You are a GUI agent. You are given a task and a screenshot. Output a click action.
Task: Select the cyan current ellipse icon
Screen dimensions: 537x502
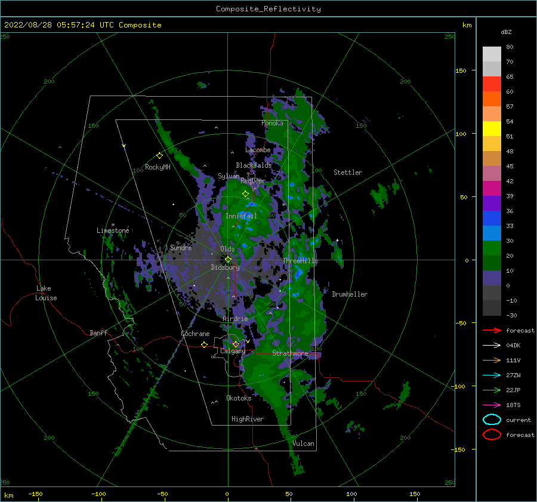coord(492,420)
